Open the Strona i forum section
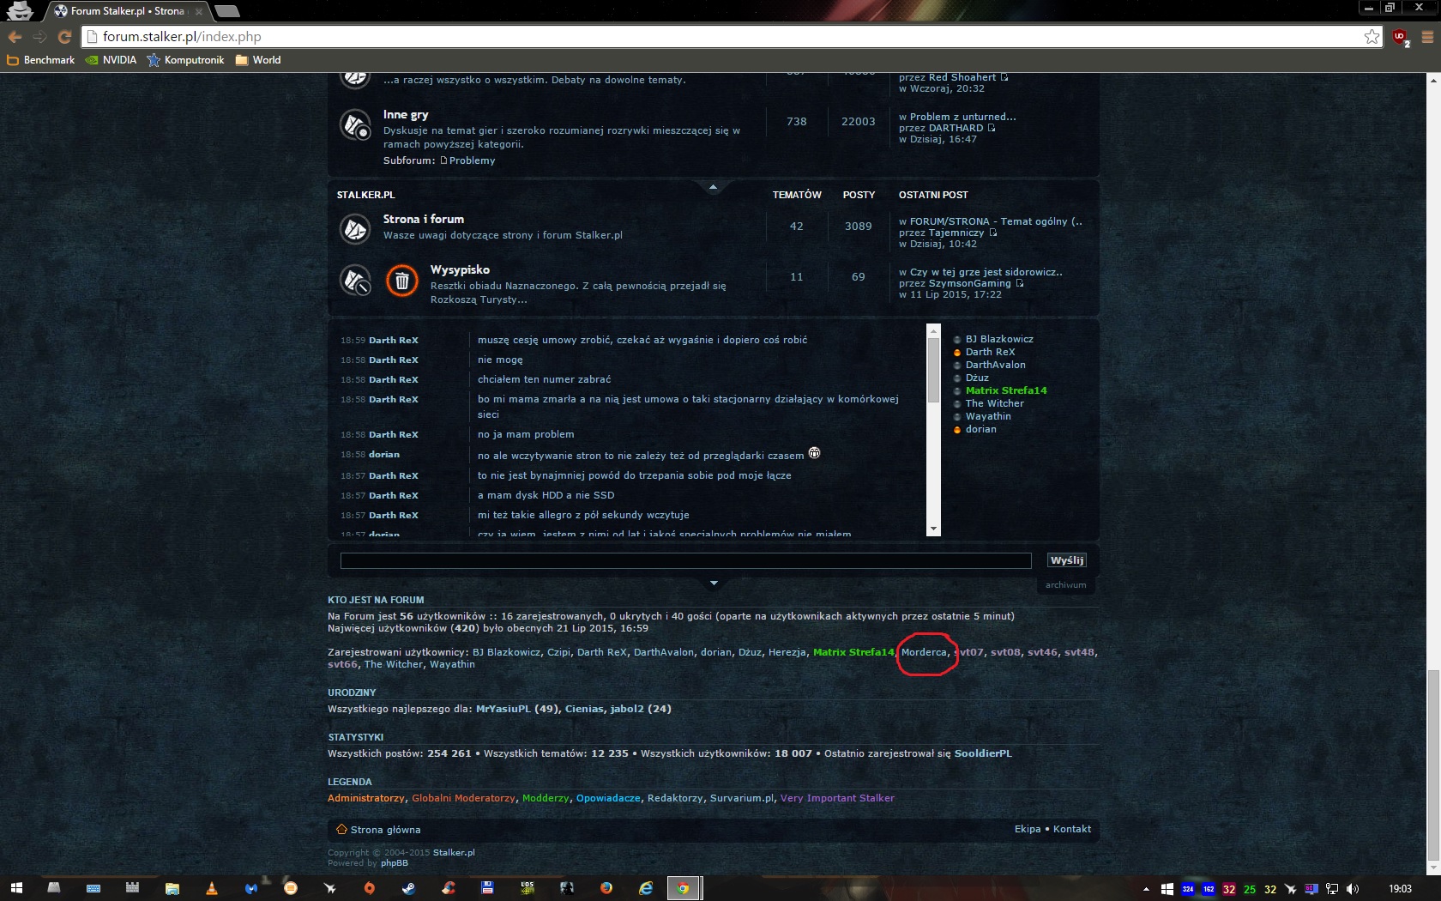This screenshot has width=1441, height=901. [424, 220]
